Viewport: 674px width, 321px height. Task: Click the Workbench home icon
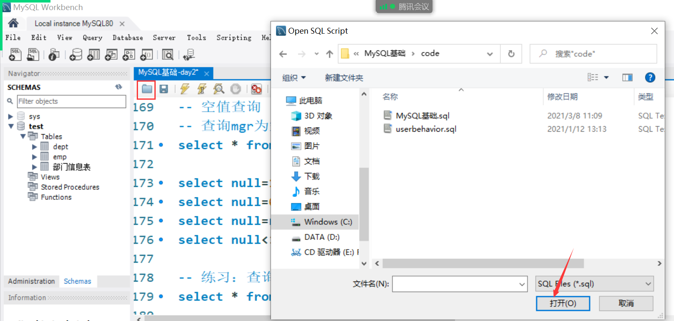[x=13, y=23]
